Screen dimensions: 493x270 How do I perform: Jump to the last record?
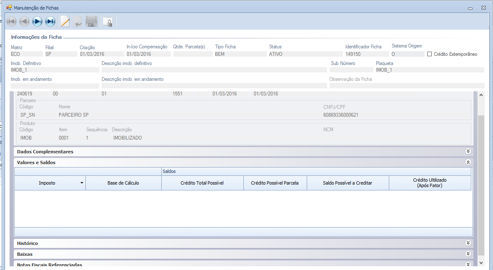[x=50, y=22]
